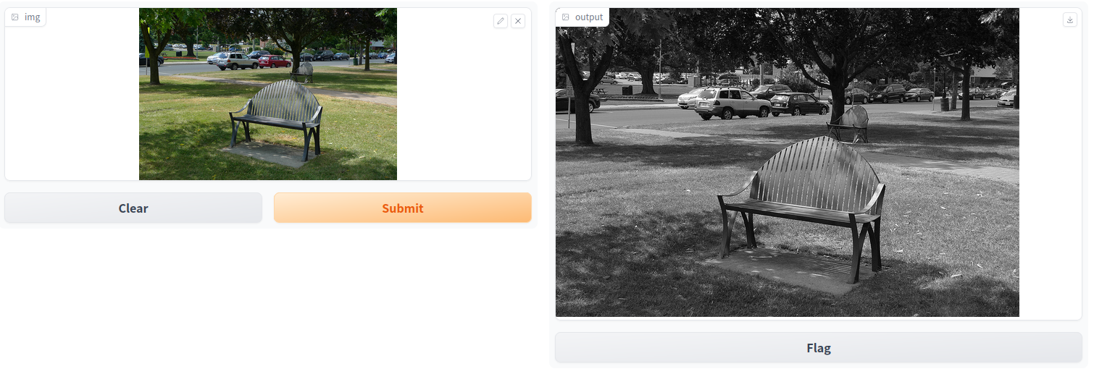The image size is (1094, 382).
Task: Click the small distant bench in the output image
Action: [849, 124]
